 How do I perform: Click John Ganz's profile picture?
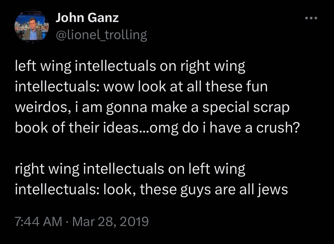pyautogui.click(x=31, y=27)
